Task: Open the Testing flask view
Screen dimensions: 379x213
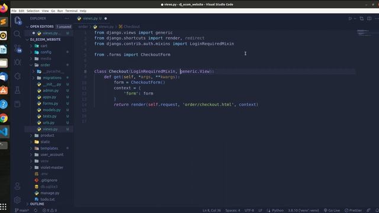Action: point(17,90)
